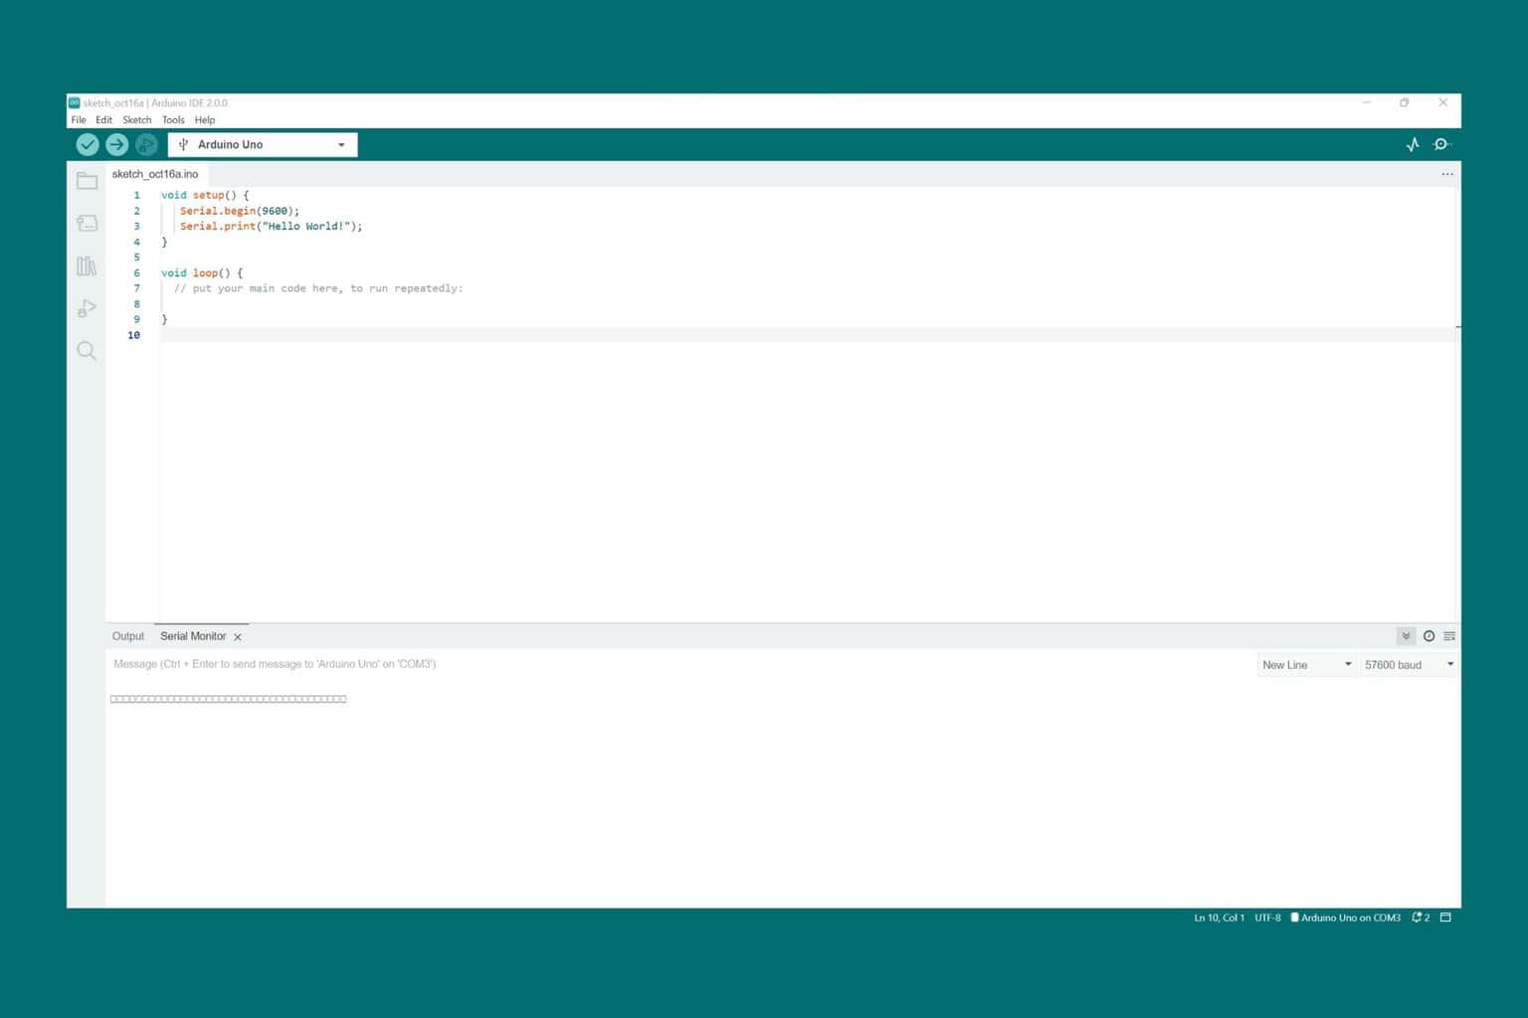1528x1018 pixels.
Task: Clear Serial Monitor output icon
Action: [1449, 636]
